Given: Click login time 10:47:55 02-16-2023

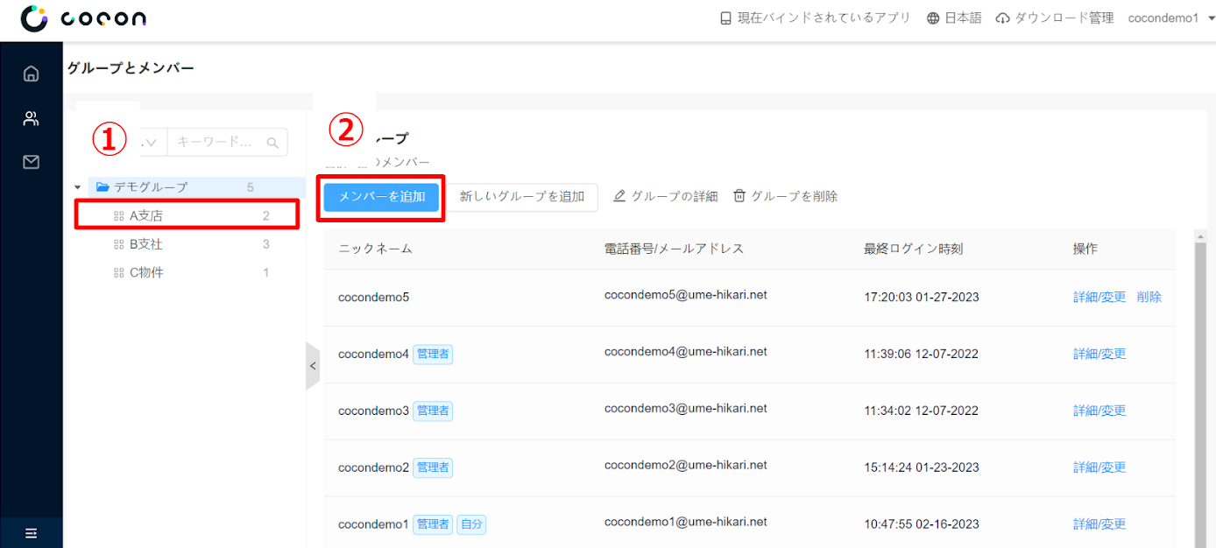Looking at the screenshot, I should pyautogui.click(x=922, y=524).
